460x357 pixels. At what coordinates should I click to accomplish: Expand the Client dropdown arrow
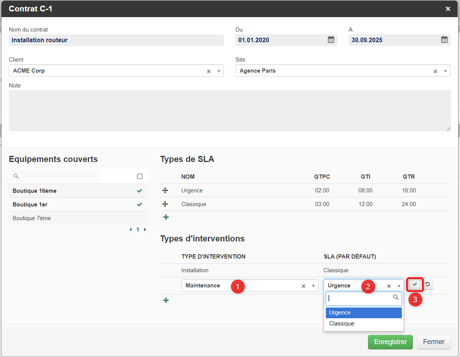click(219, 71)
